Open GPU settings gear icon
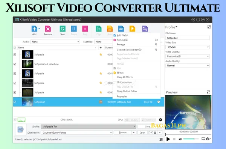 [x=160, y=120]
